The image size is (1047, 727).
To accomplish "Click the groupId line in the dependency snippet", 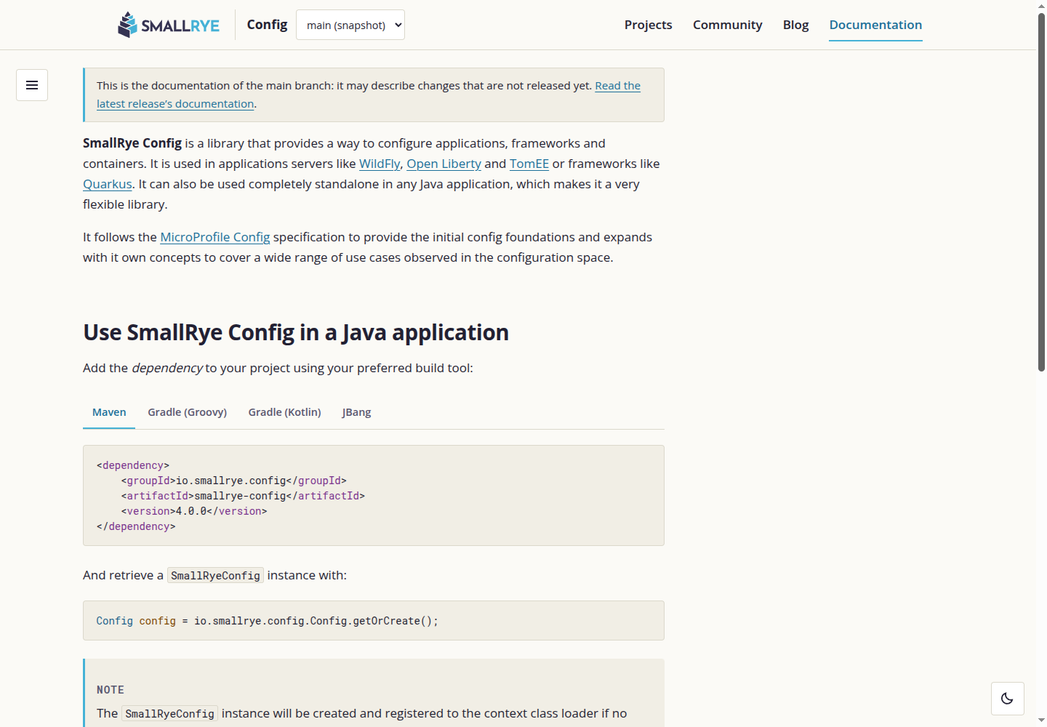I will tap(234, 481).
